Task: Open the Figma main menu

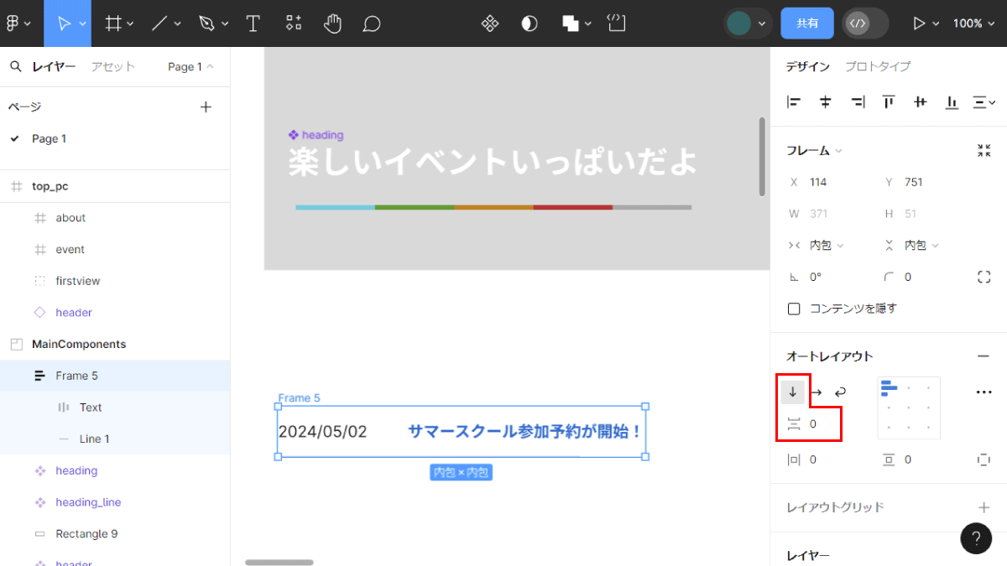Action: 13,23
